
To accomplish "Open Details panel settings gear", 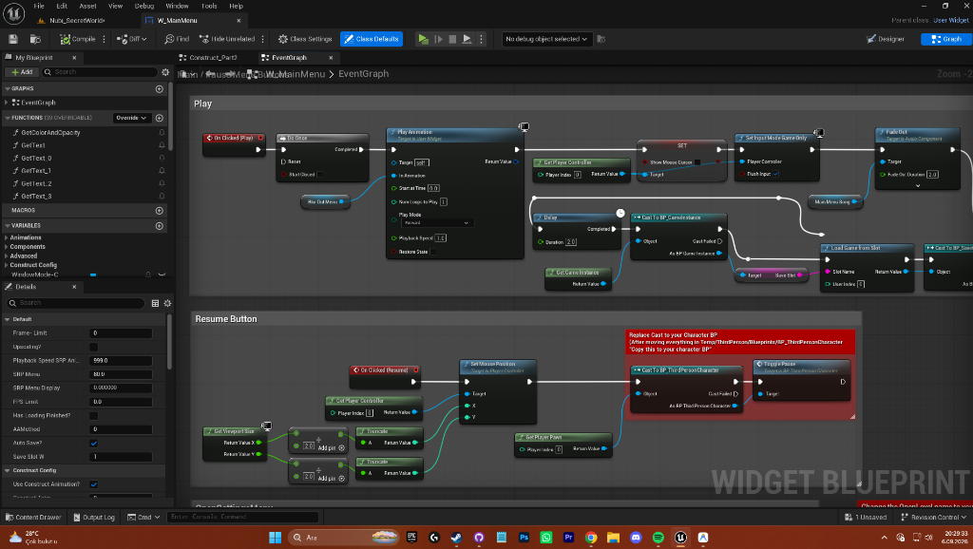I will point(167,303).
